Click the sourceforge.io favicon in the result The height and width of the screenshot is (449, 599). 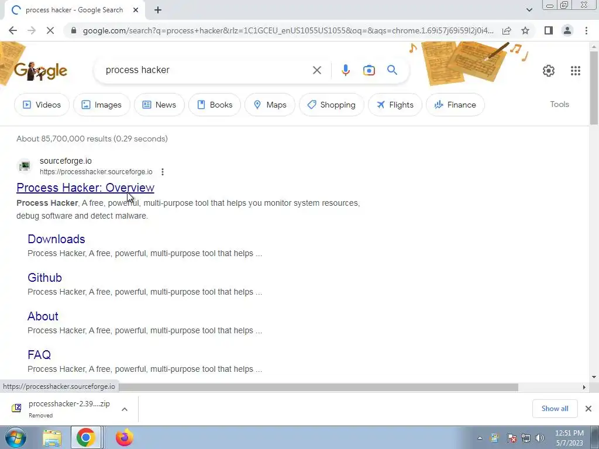25,166
